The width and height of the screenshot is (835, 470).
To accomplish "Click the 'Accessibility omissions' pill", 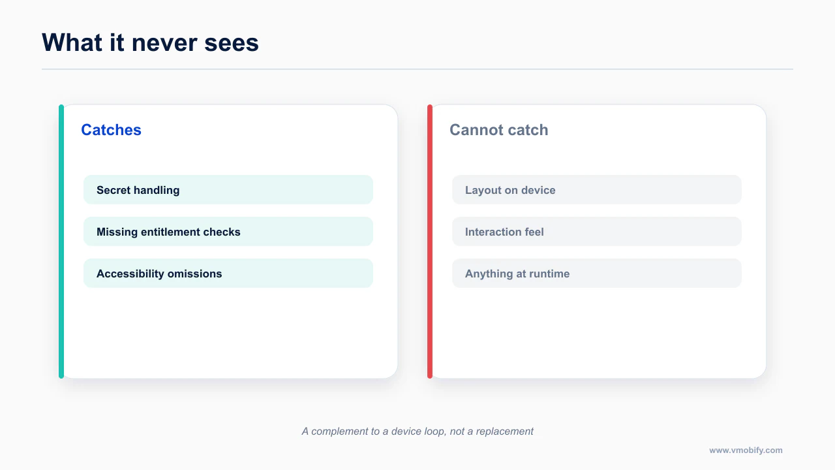I will [228, 274].
